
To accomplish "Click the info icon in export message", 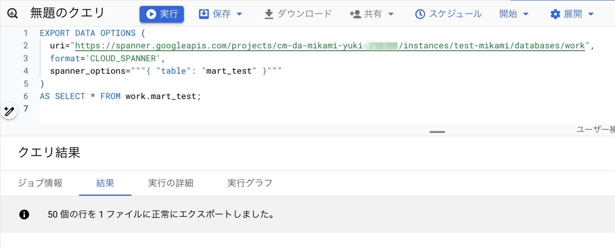I will click(x=24, y=214).
